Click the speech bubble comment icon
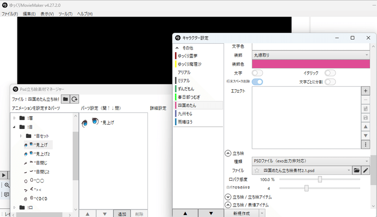The image size is (377, 217). [7, 194]
